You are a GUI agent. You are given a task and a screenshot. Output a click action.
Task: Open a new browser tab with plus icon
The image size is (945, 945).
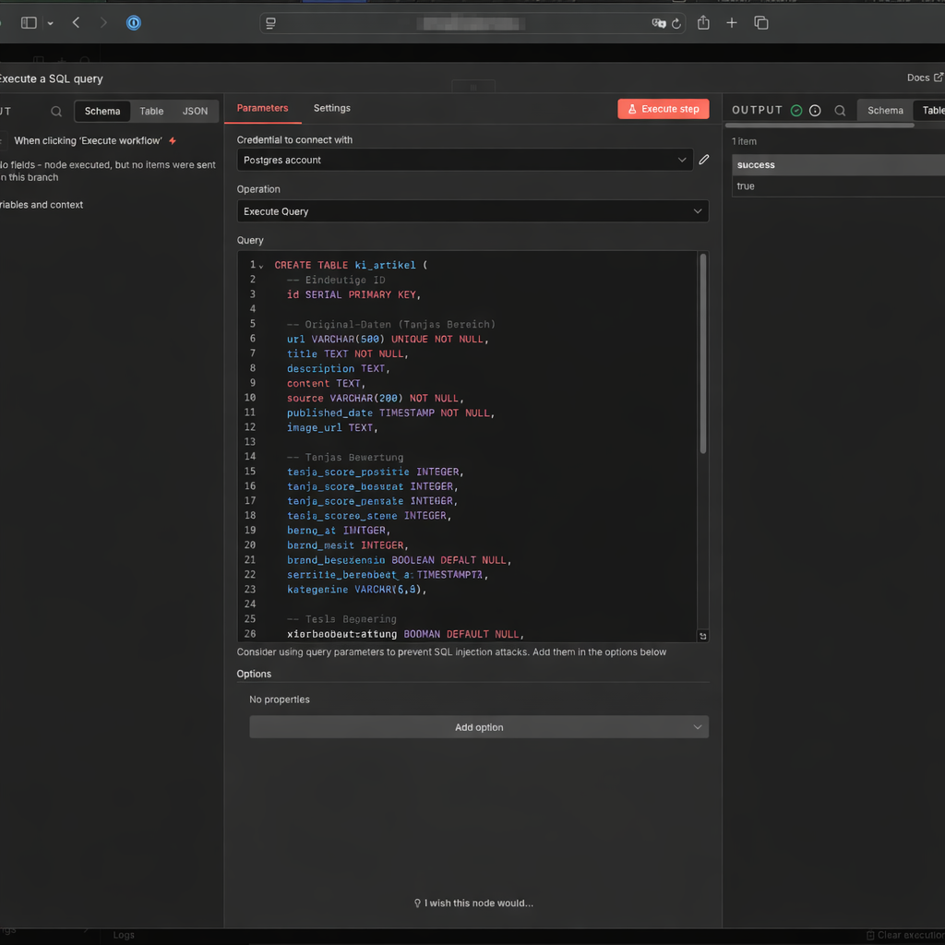pyautogui.click(x=732, y=23)
